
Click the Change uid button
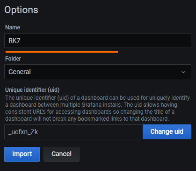click(x=167, y=132)
